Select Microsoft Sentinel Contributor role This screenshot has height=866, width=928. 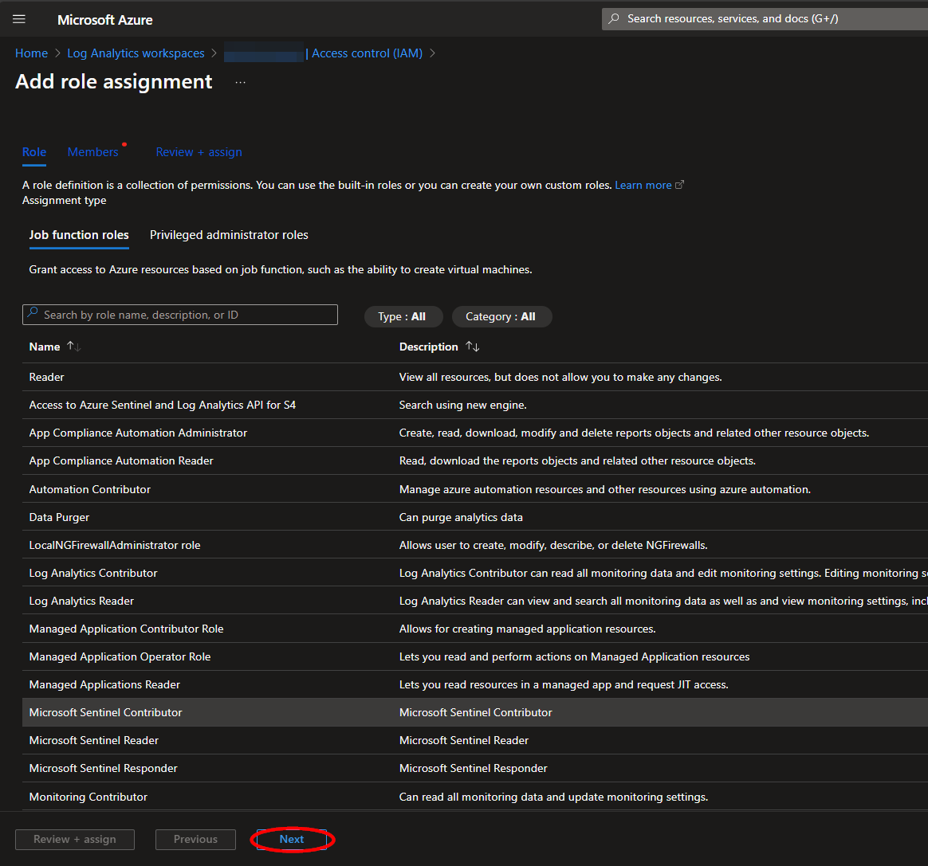(474, 712)
